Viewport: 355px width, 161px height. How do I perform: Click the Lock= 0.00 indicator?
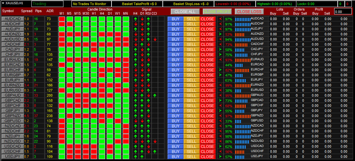pyautogui.click(x=306, y=4)
